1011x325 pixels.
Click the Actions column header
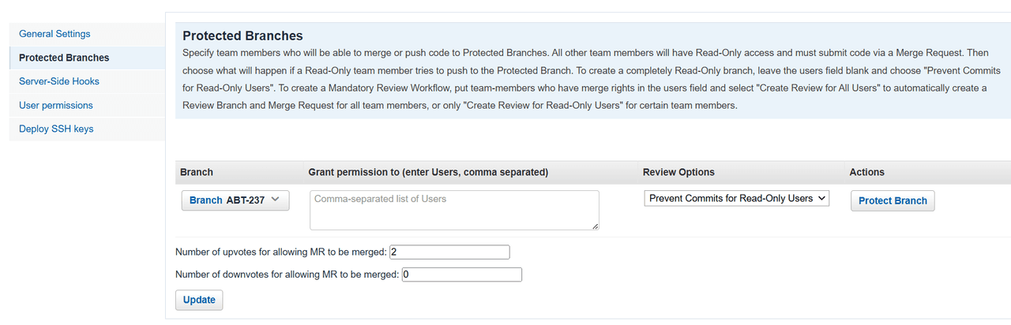click(867, 172)
